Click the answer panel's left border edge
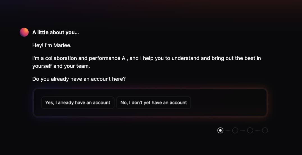 [33, 103]
